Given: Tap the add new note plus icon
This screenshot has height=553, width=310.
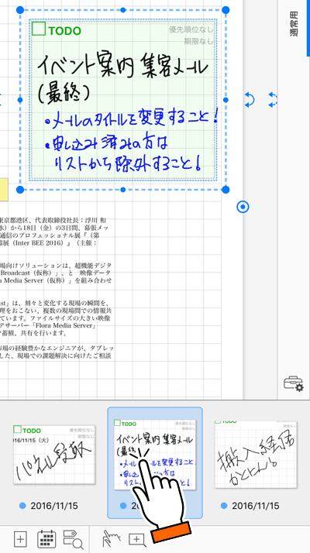Looking at the screenshot, I should (20, 539).
